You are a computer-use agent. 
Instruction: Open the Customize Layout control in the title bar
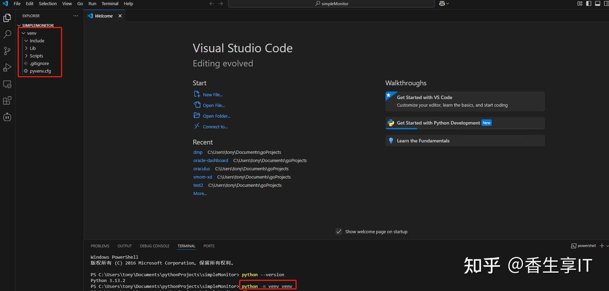580,3
